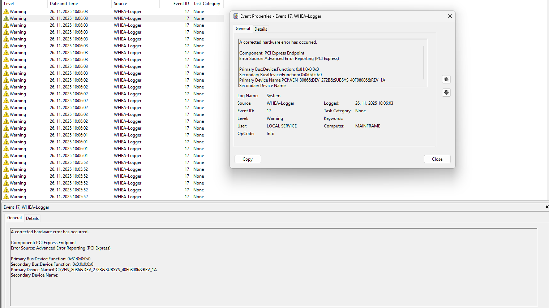Screen dimensions: 549x308
Task: Click the warning icon on the bottom visible row
Action: [x=6, y=197]
